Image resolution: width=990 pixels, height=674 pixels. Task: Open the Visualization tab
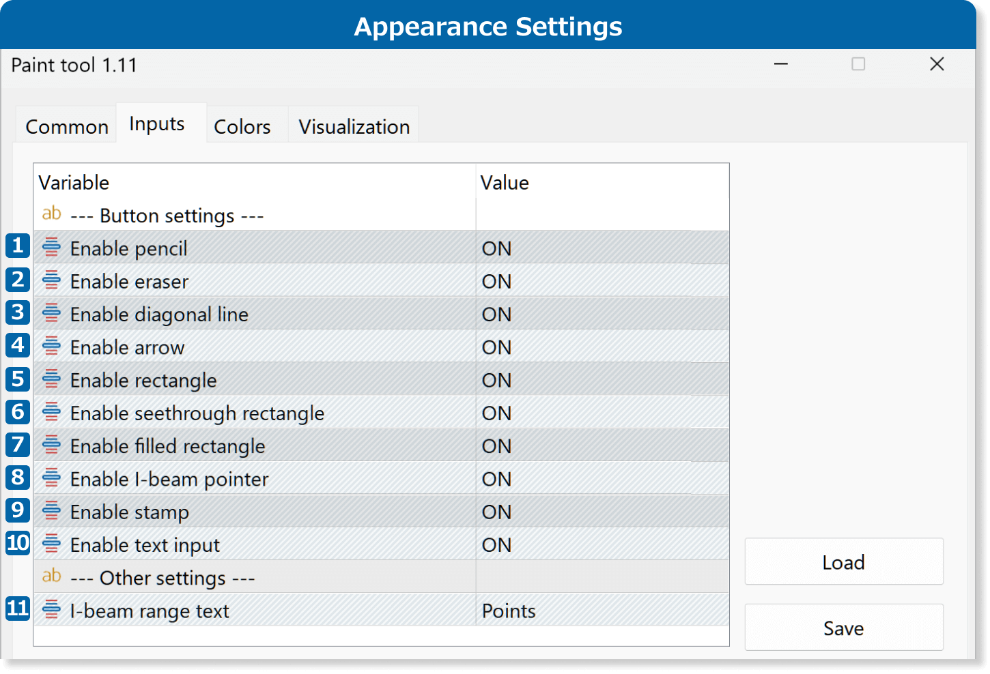(354, 127)
